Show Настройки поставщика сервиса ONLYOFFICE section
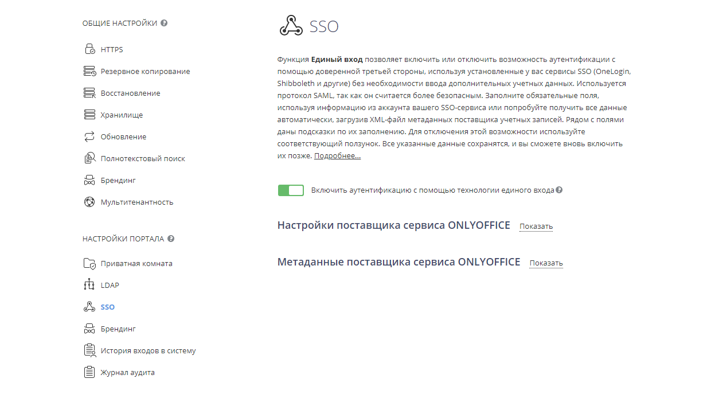 [x=536, y=227]
